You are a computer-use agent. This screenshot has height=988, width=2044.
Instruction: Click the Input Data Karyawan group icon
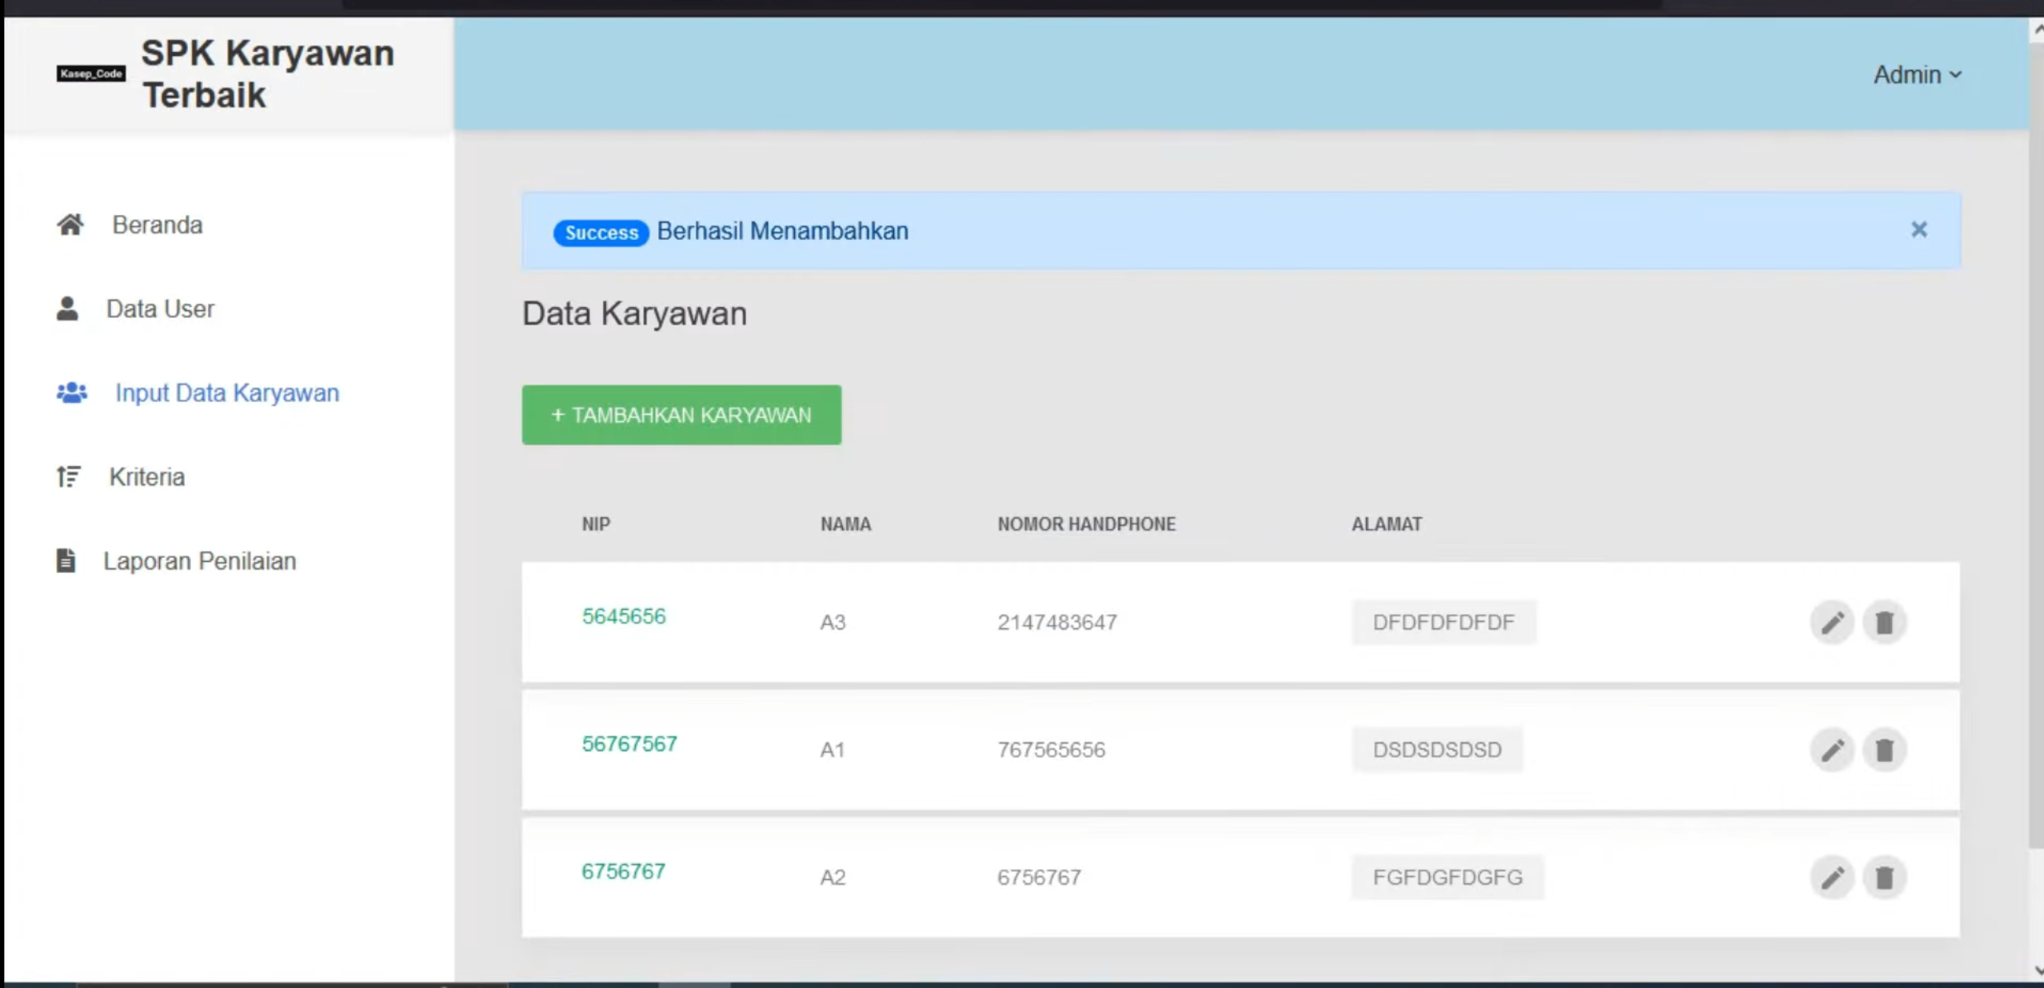72,392
